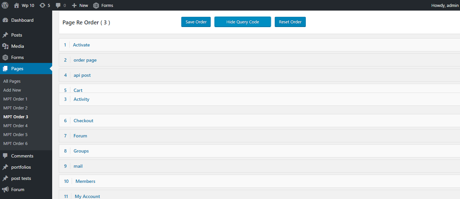Click the post tests pushpin icon
The image size is (460, 199).
pyautogui.click(x=5, y=178)
